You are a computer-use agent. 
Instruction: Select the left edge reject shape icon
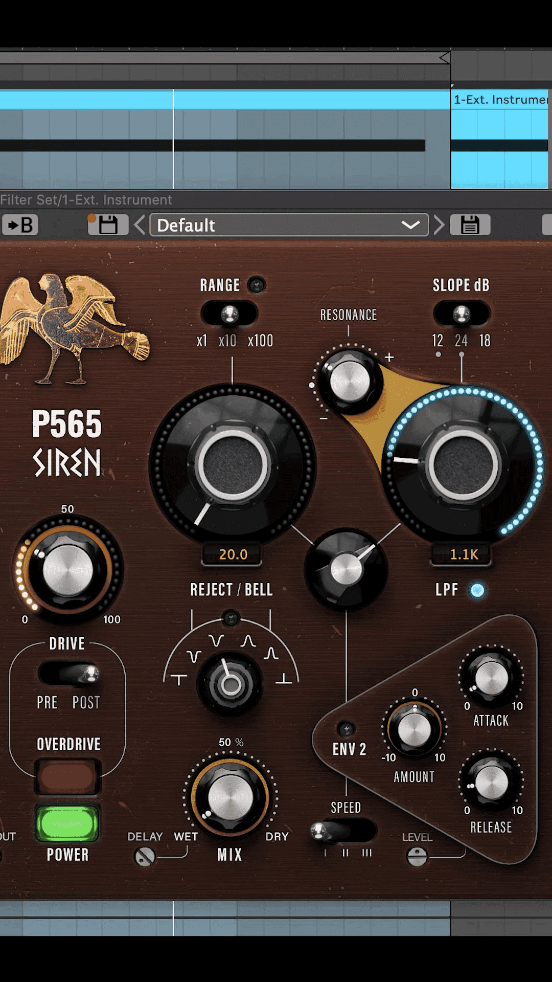[x=179, y=680]
